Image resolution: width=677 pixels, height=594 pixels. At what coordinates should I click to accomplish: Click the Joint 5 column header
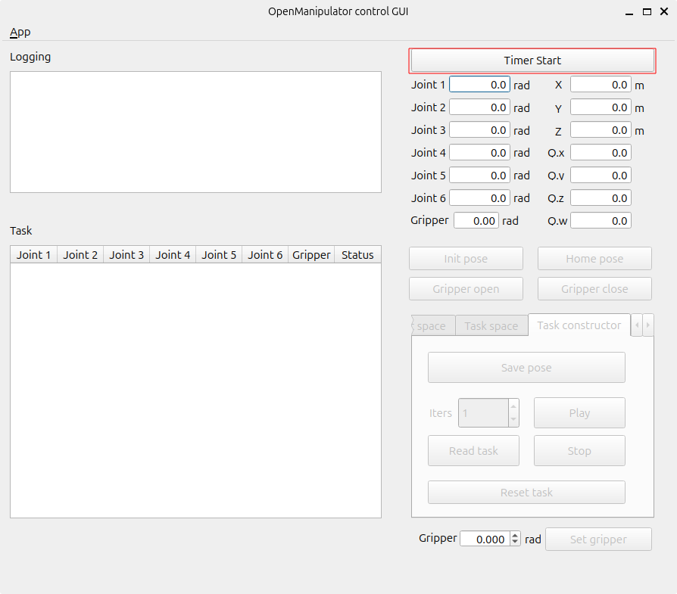(x=219, y=255)
